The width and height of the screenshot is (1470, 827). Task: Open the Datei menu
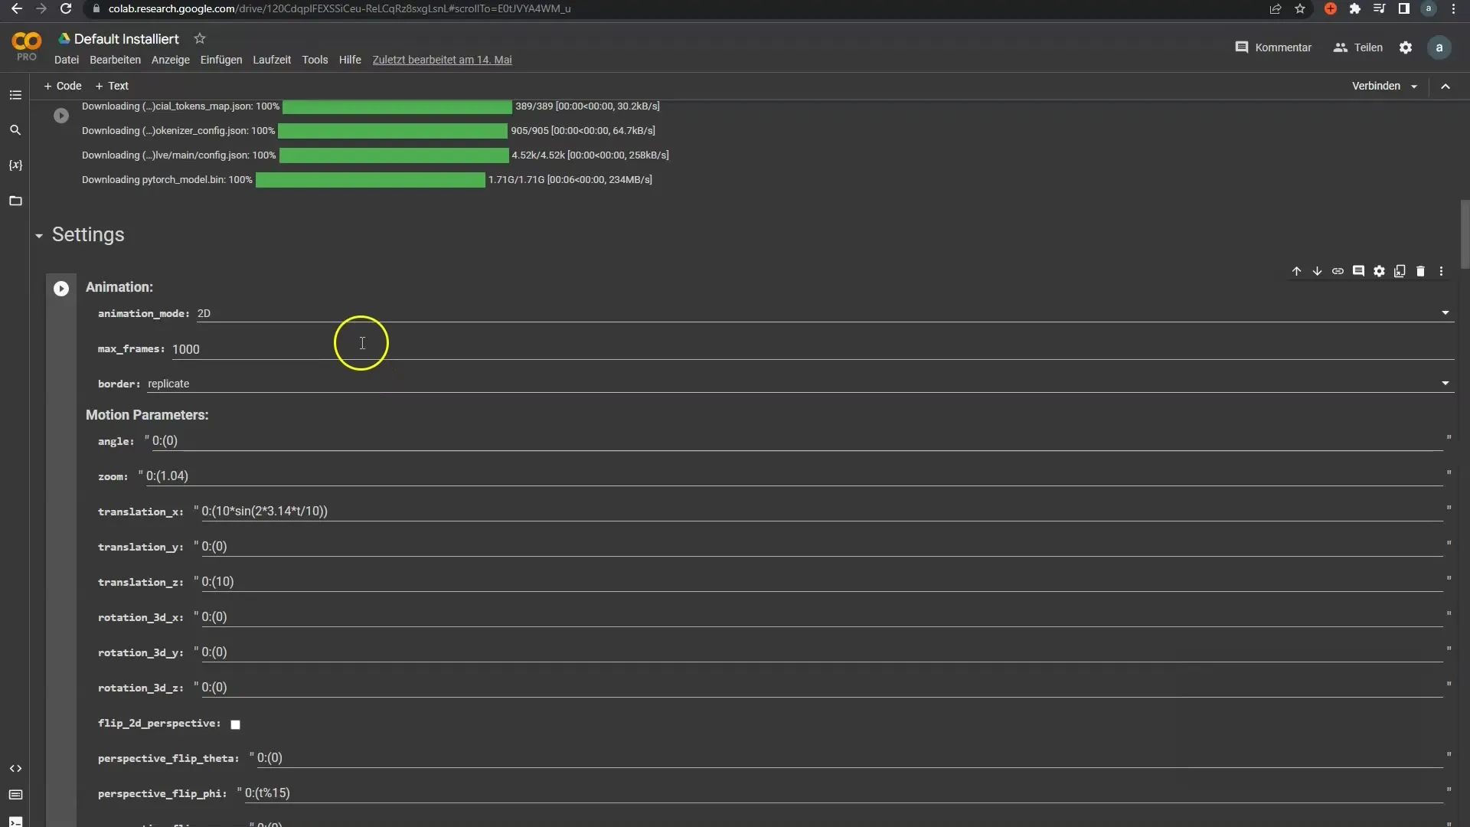(67, 60)
